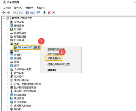The height and width of the screenshot is (111, 136).
Task: Expand the 处理器 category
Action: 8,29
